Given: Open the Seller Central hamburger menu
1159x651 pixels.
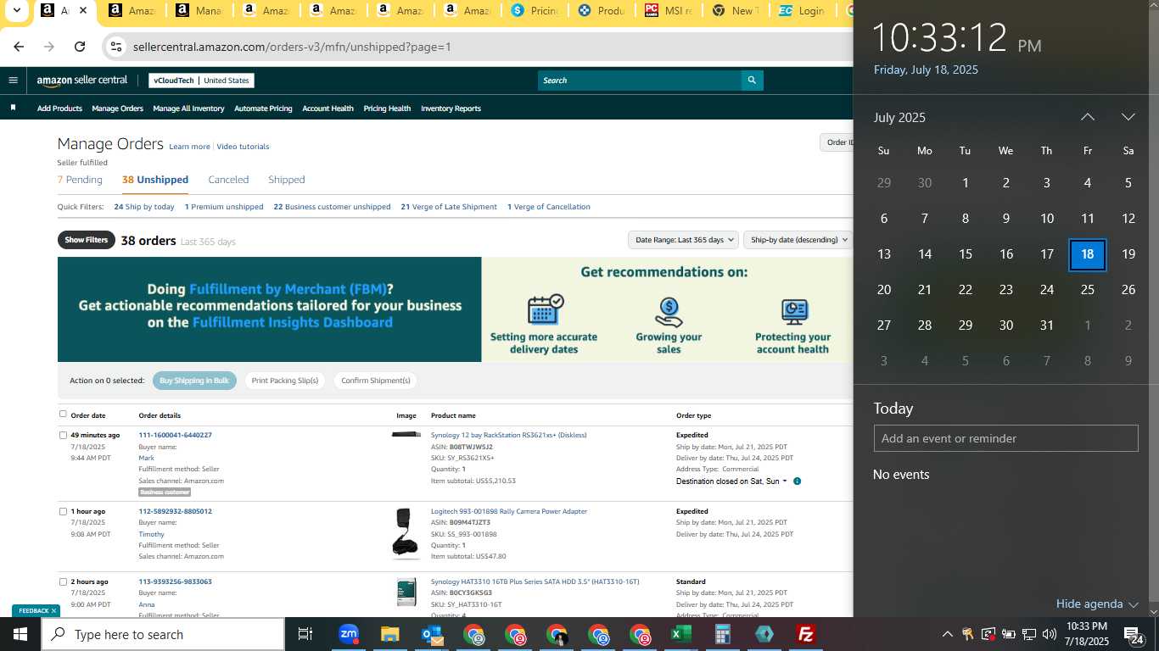Looking at the screenshot, I should click(13, 81).
